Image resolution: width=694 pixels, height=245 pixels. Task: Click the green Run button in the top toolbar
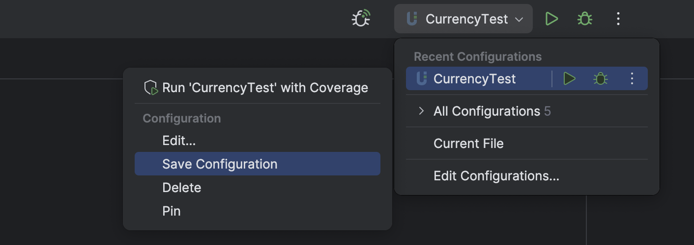coord(552,19)
